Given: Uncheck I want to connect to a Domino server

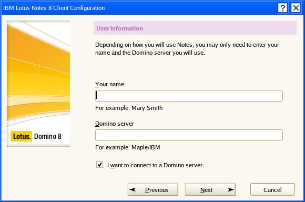Looking at the screenshot, I should point(99,165).
